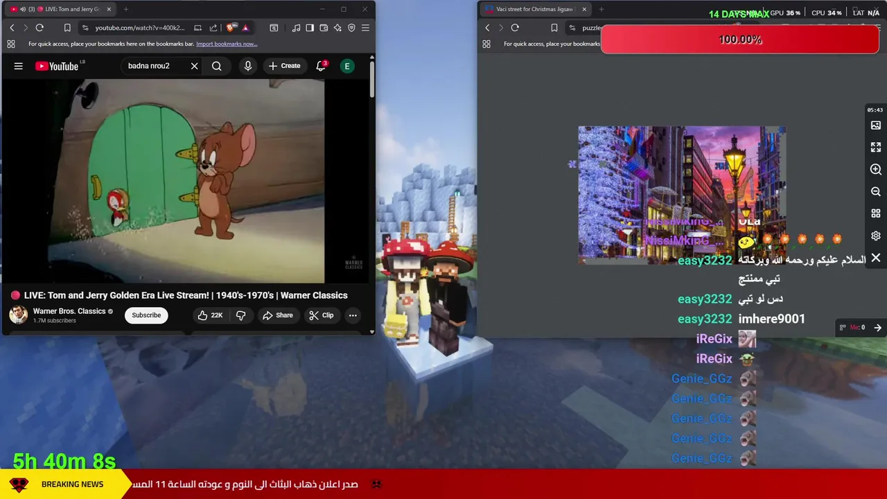Close the Vaci street Jigsaw tab
Viewport: 887px width, 499px height.
584,9
